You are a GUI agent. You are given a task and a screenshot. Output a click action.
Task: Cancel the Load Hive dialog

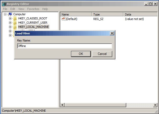click(102, 54)
